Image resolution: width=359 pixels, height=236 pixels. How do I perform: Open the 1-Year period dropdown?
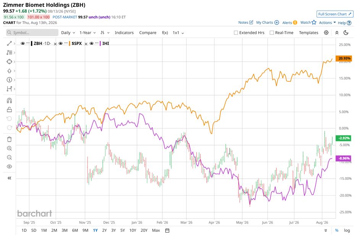87,32
